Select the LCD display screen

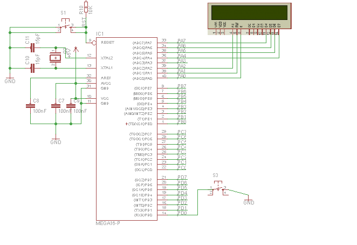pyautogui.click(x=249, y=12)
